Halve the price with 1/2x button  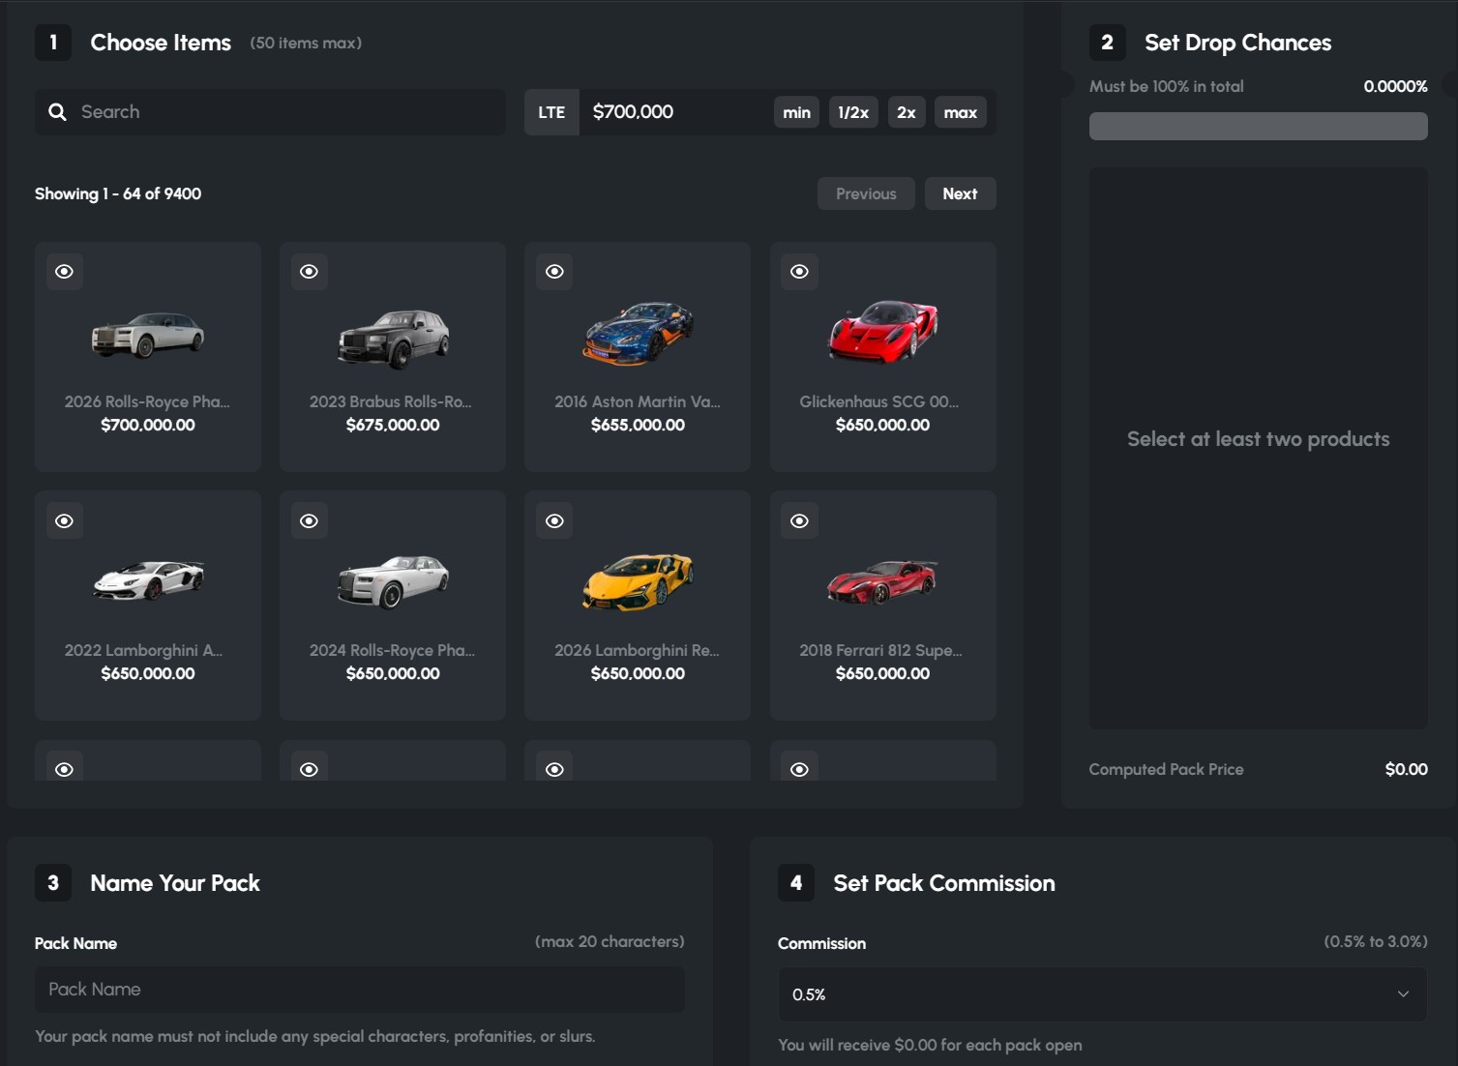tap(853, 112)
